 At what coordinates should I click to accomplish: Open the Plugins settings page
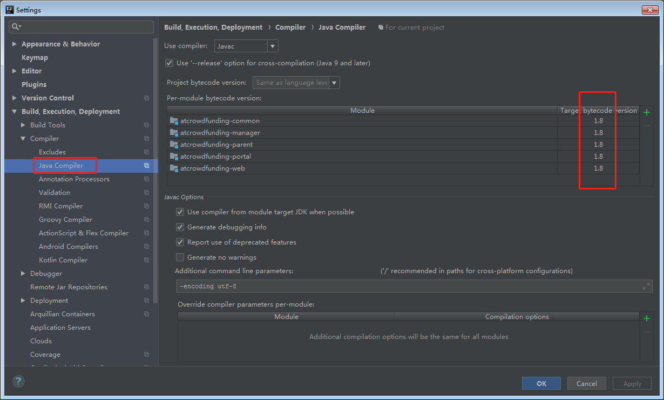click(34, 85)
